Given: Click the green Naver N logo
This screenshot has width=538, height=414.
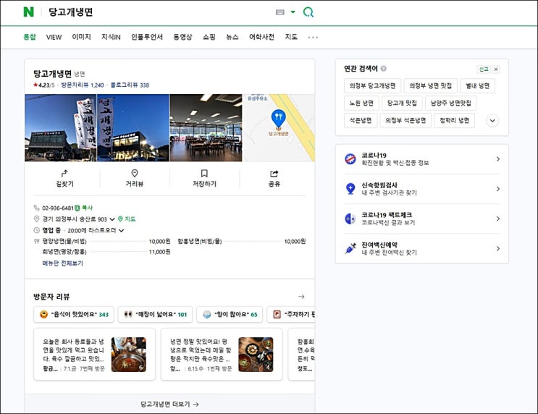Looking at the screenshot, I should tap(28, 12).
